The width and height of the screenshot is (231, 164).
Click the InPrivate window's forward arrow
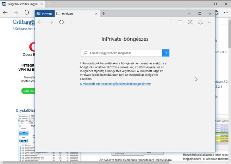pyautogui.click(x=51, y=22)
